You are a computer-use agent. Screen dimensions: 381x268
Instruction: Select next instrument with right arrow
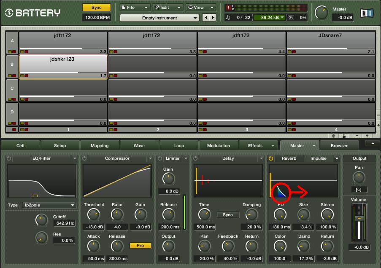(x=213, y=17)
